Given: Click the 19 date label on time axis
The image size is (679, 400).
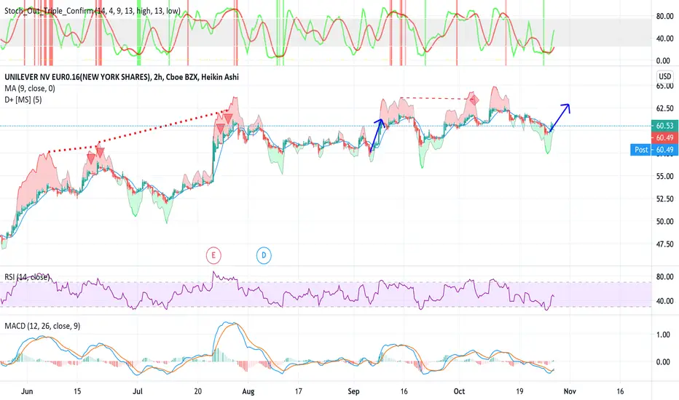Looking at the screenshot, I should 519,391.
